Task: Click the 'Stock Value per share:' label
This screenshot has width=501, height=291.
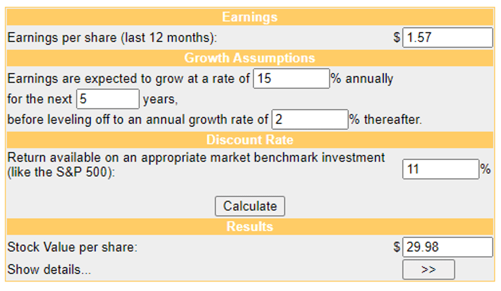Action: click(x=72, y=247)
